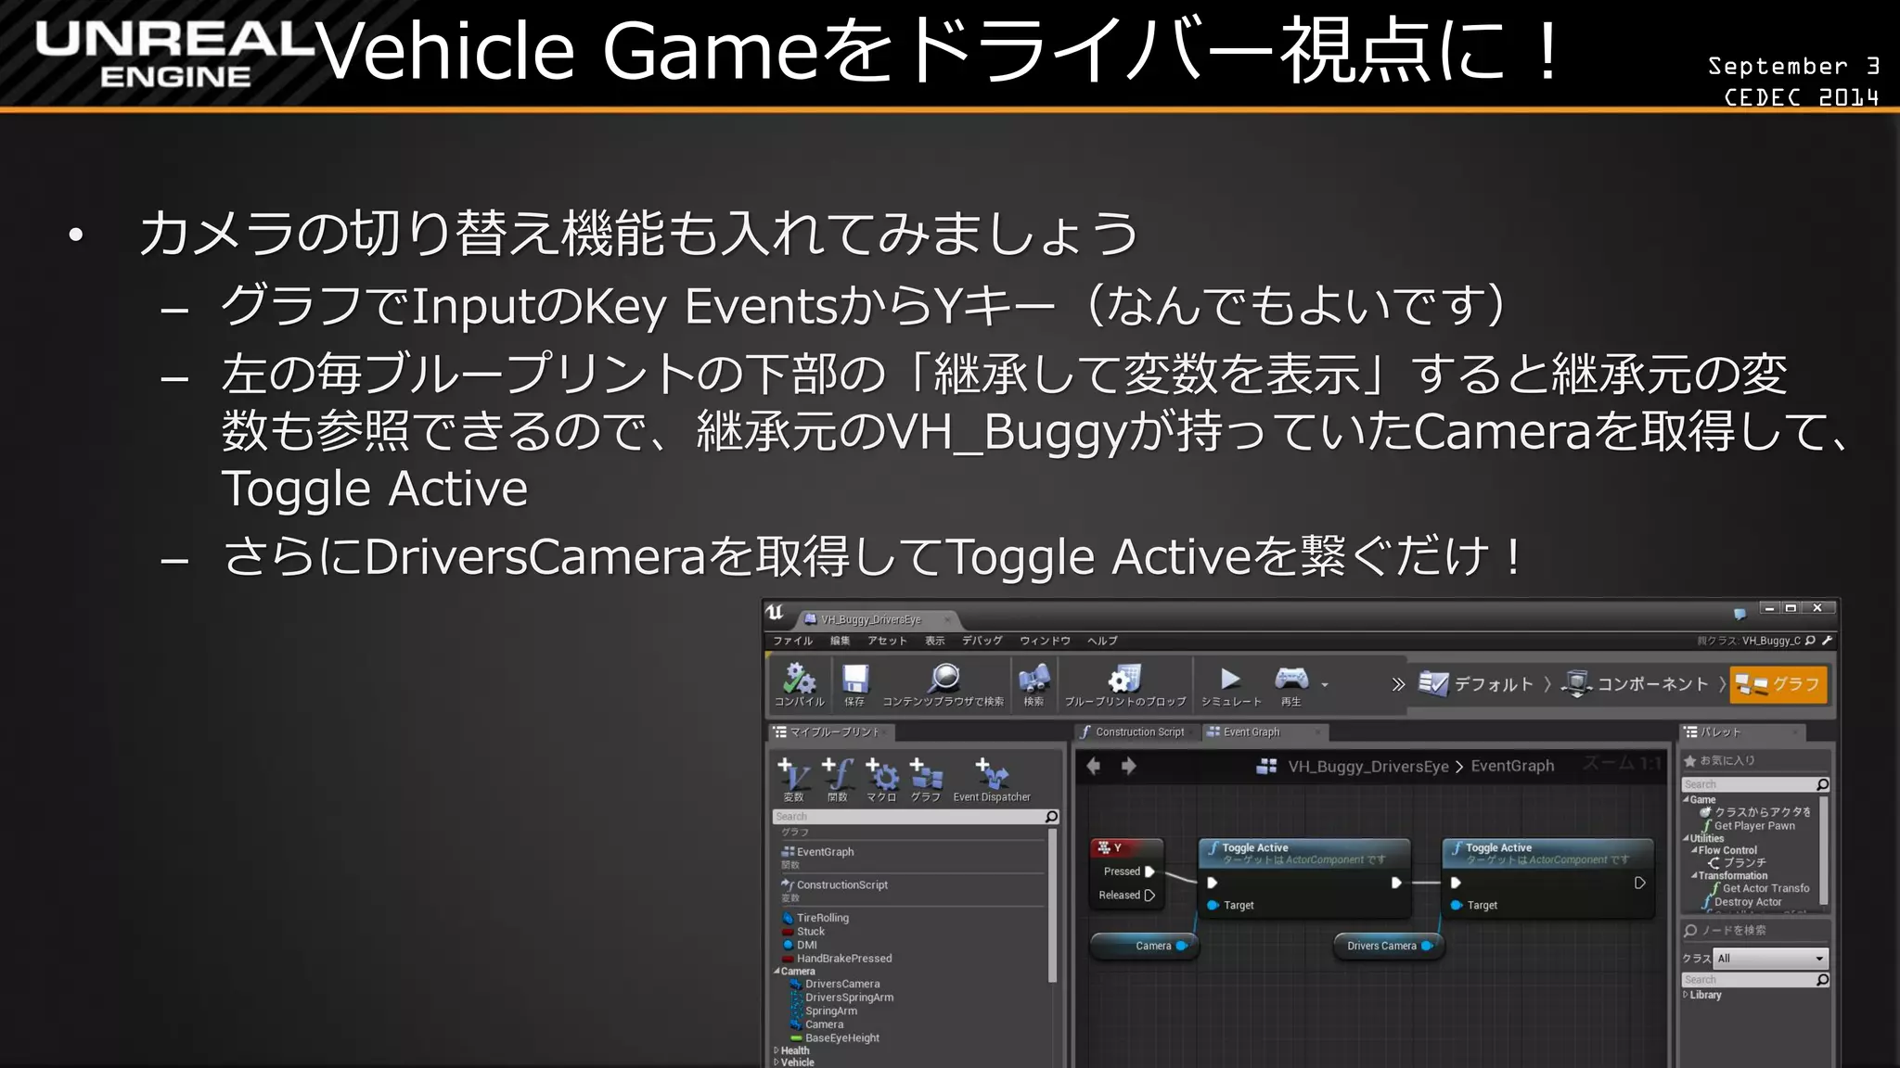Click コンテンツブラウザで検索 magnifier icon
1900x1068 pixels.
944,679
